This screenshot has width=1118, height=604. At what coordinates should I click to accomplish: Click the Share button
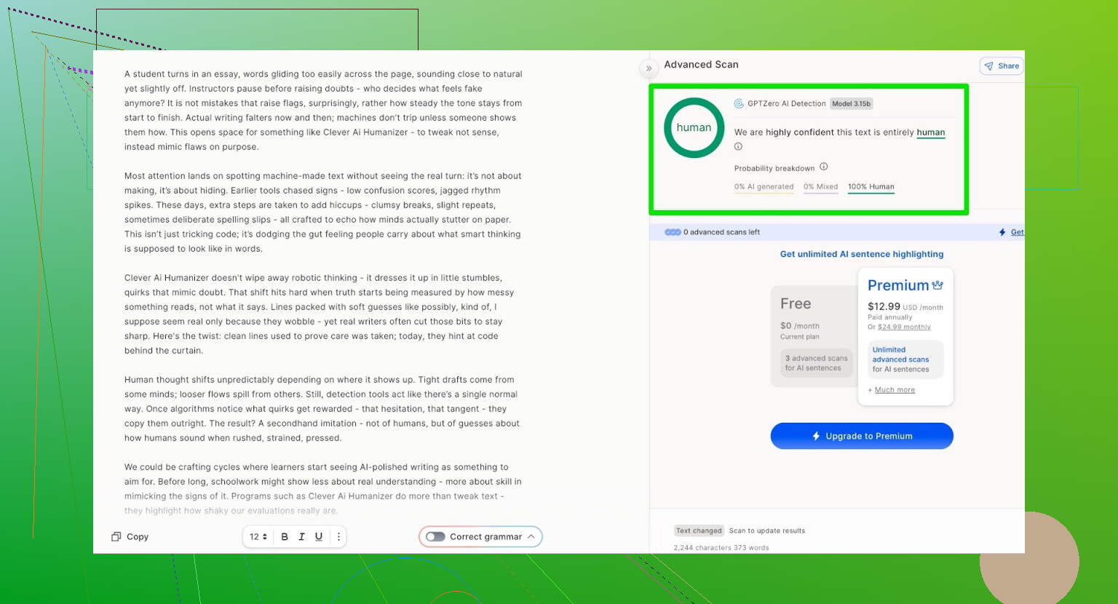(1002, 66)
